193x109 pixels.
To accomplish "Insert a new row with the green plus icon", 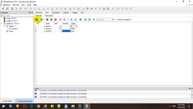I will click(x=42, y=19).
